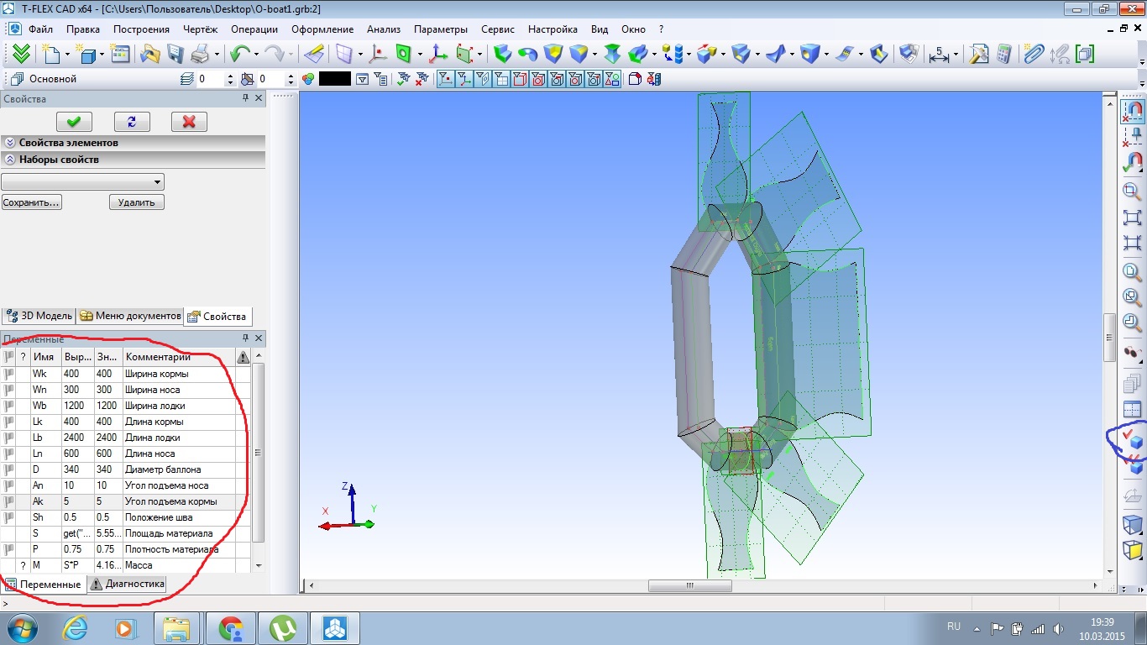This screenshot has width=1147, height=645.
Task: Click the 3D coordinate system icon
Action: click(438, 55)
